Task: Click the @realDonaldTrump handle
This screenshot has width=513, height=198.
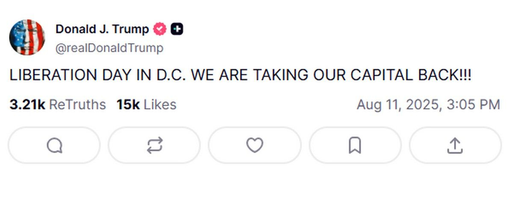Action: 109,48
